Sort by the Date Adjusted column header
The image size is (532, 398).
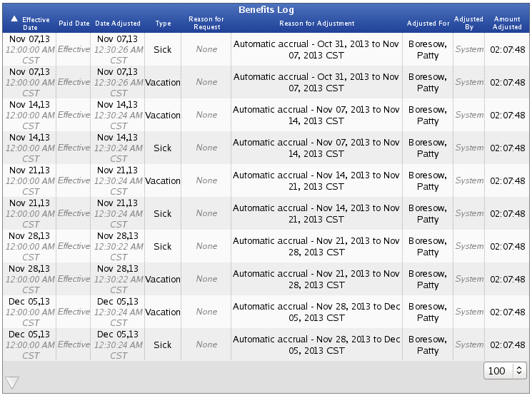118,24
